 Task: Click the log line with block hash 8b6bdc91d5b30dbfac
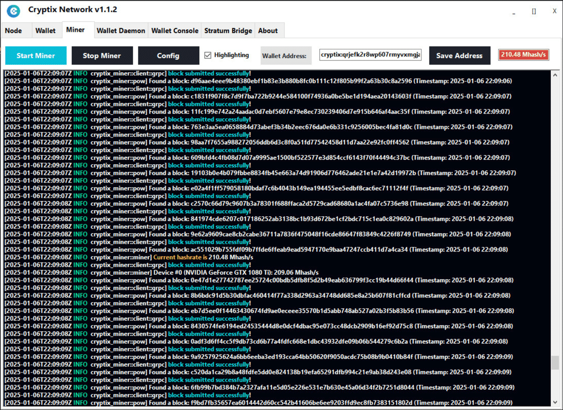[258, 296]
